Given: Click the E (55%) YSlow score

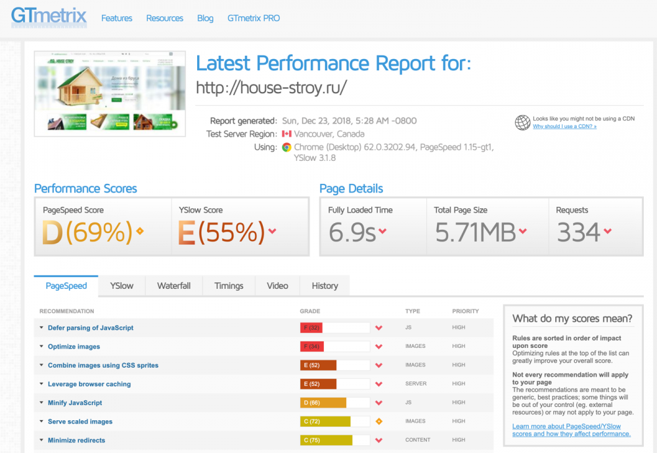Looking at the screenshot, I should click(x=221, y=232).
